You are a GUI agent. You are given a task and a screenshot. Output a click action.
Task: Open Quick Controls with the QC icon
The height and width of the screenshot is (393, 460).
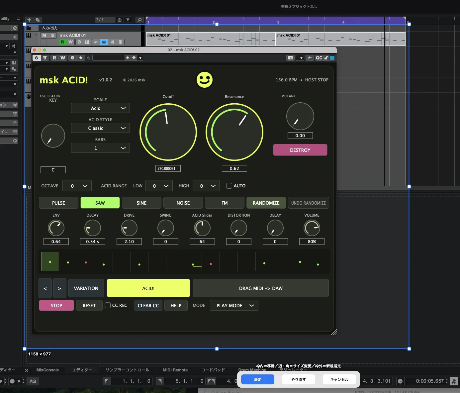319,58
